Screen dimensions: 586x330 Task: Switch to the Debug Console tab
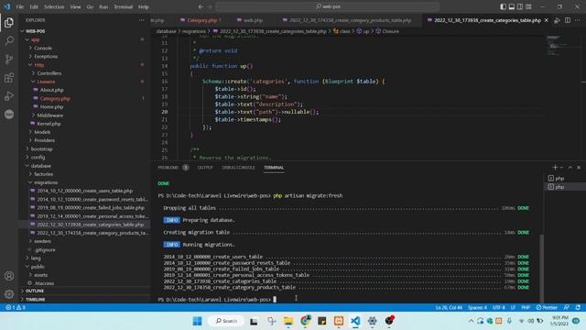click(238, 168)
